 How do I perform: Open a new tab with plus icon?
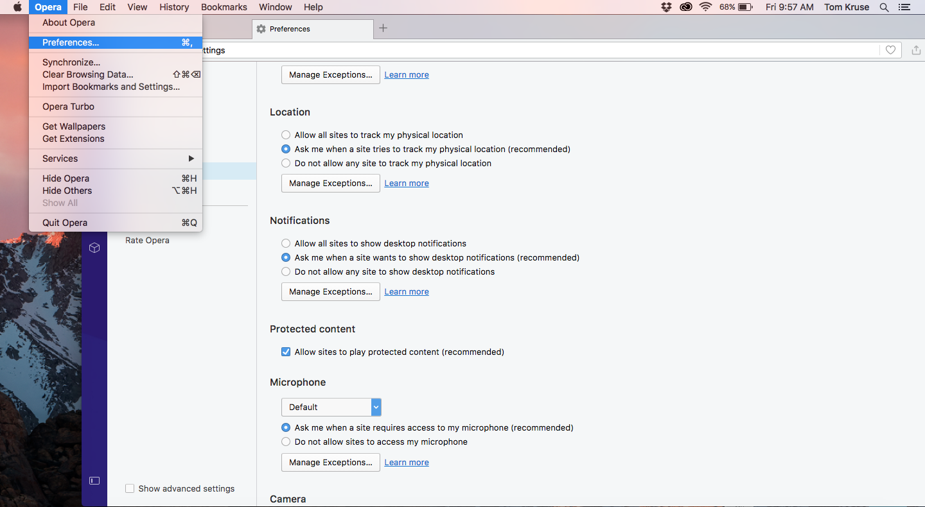383,28
